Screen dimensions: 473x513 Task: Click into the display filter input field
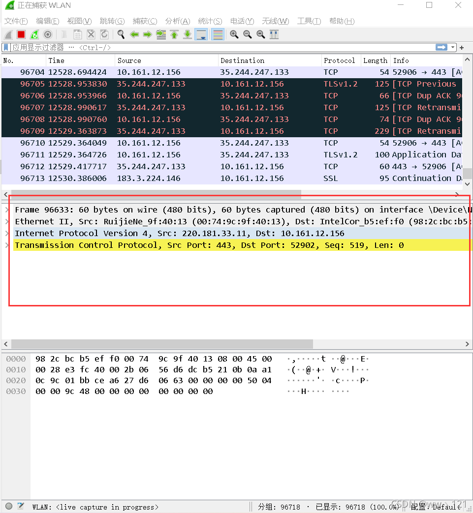click(221, 47)
